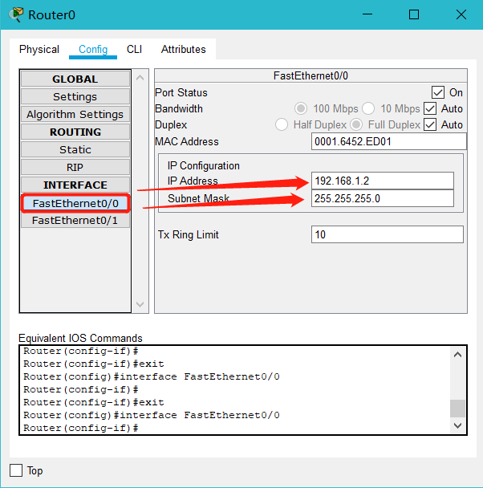Open Static routing configuration
The image size is (483, 488).
tap(75, 150)
